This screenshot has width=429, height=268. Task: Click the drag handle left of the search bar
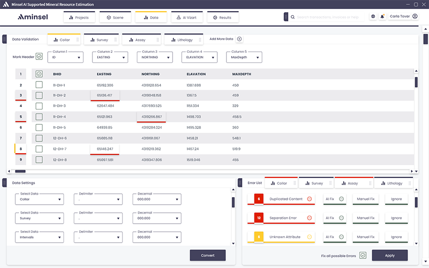[x=286, y=17]
